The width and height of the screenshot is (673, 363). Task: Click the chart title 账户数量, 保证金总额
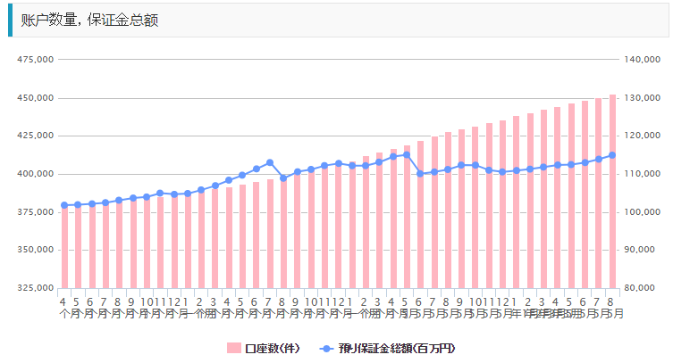pos(89,20)
